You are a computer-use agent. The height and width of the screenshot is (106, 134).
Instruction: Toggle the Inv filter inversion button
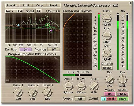(8, 11)
